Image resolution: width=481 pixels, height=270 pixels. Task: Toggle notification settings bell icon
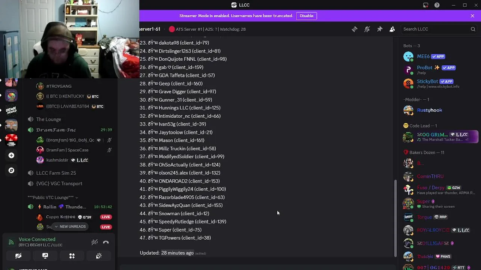click(367, 29)
